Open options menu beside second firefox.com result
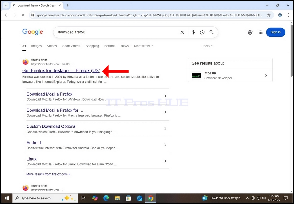 pyautogui.click(x=63, y=190)
